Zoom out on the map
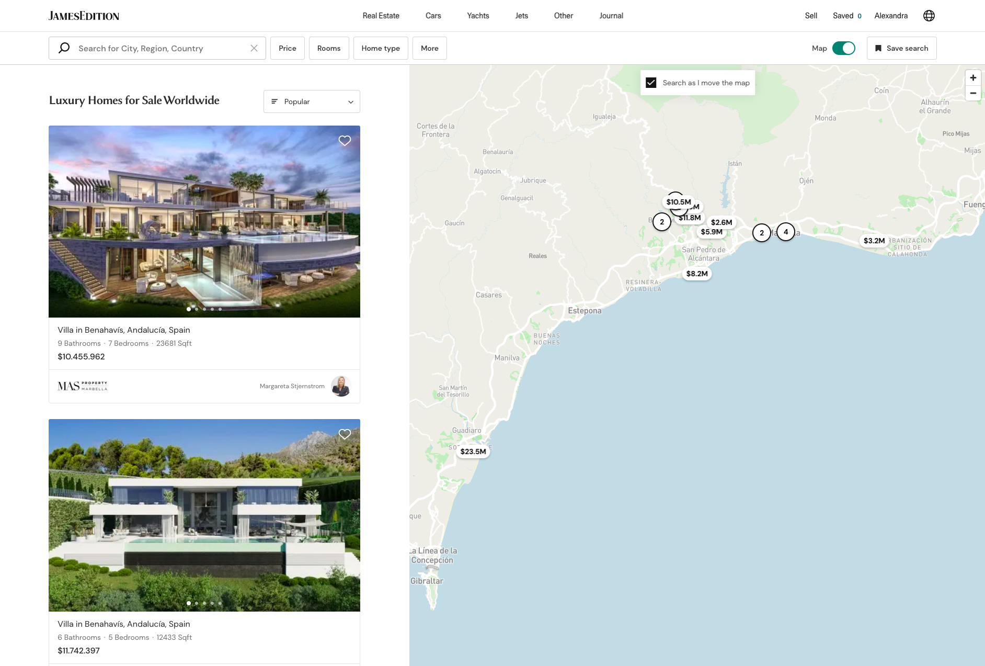Image resolution: width=985 pixels, height=666 pixels. pyautogui.click(x=973, y=93)
